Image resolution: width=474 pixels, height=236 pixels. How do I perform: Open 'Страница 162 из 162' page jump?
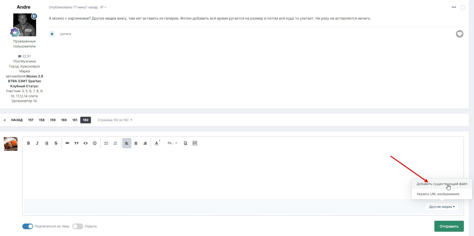[x=115, y=120]
